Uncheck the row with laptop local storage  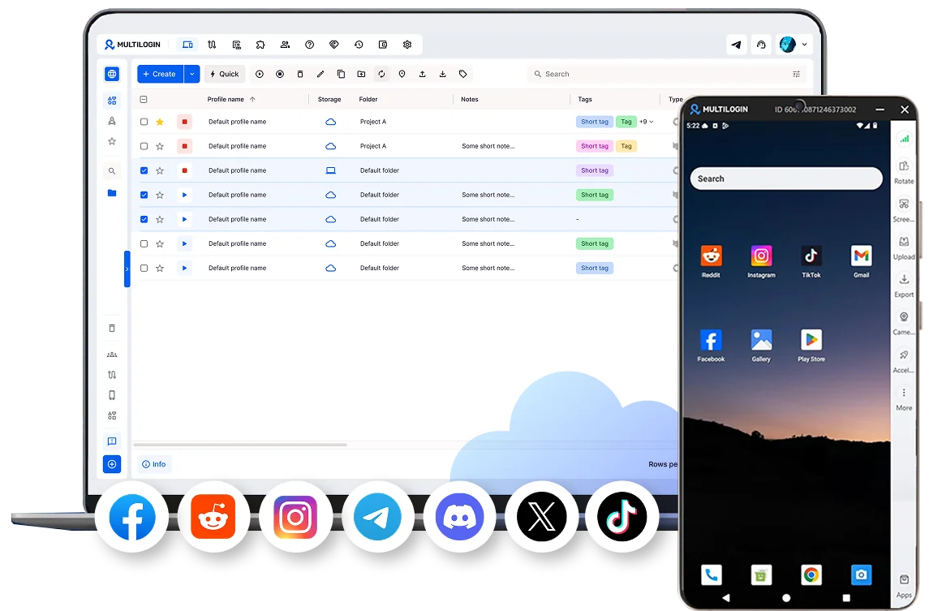point(144,170)
